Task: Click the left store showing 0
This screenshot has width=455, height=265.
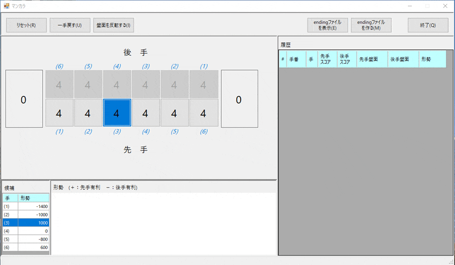Action: [24, 99]
